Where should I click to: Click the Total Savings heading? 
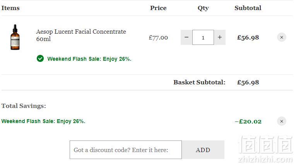24,106
